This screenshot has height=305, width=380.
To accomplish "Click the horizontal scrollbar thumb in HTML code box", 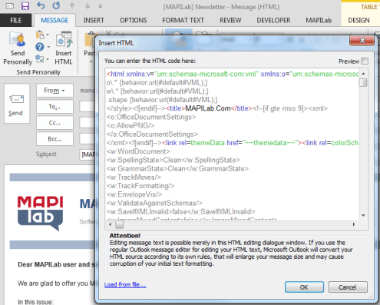I will coord(119,224).
